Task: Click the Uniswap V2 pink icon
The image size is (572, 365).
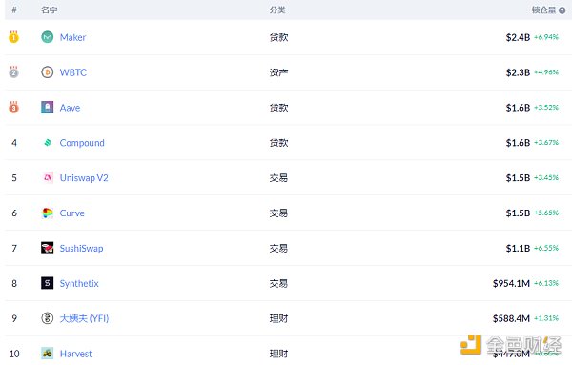Action: [x=47, y=177]
